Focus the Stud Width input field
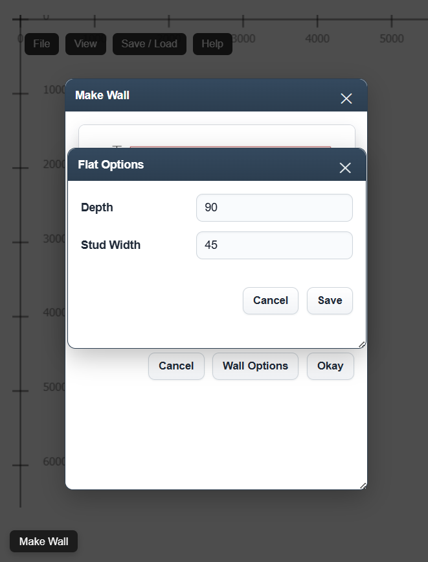The width and height of the screenshot is (428, 562). (x=274, y=246)
